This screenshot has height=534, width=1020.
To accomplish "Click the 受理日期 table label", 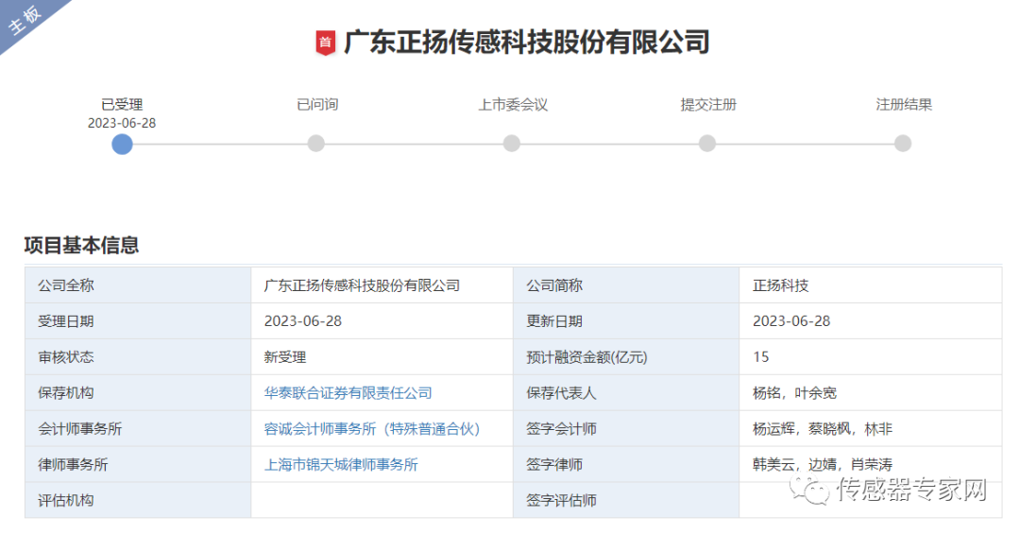I will click(66, 321).
